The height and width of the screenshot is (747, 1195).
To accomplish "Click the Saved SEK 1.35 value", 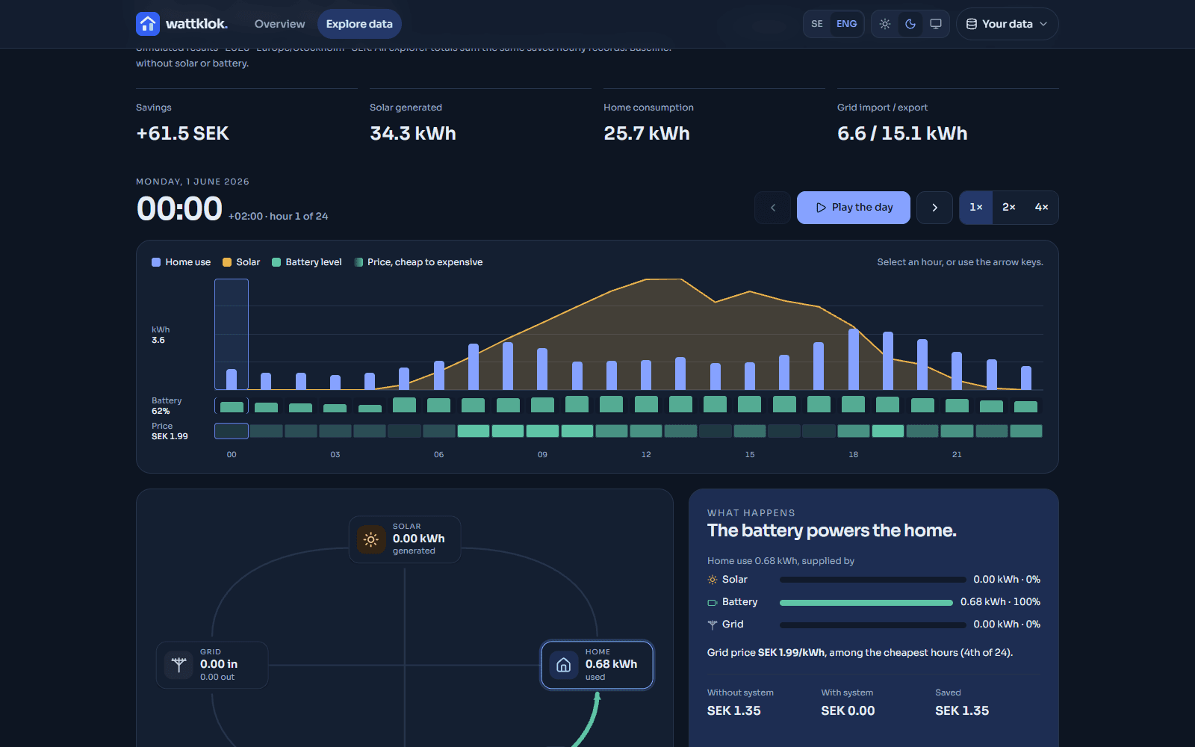I will coord(962,710).
